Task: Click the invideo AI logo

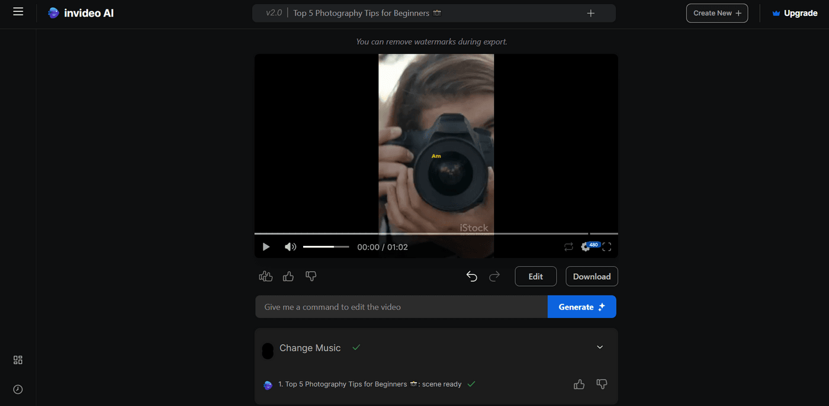Action: pos(80,12)
